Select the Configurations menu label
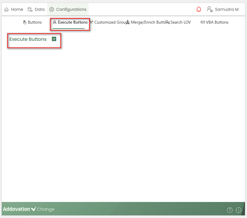 71,9
